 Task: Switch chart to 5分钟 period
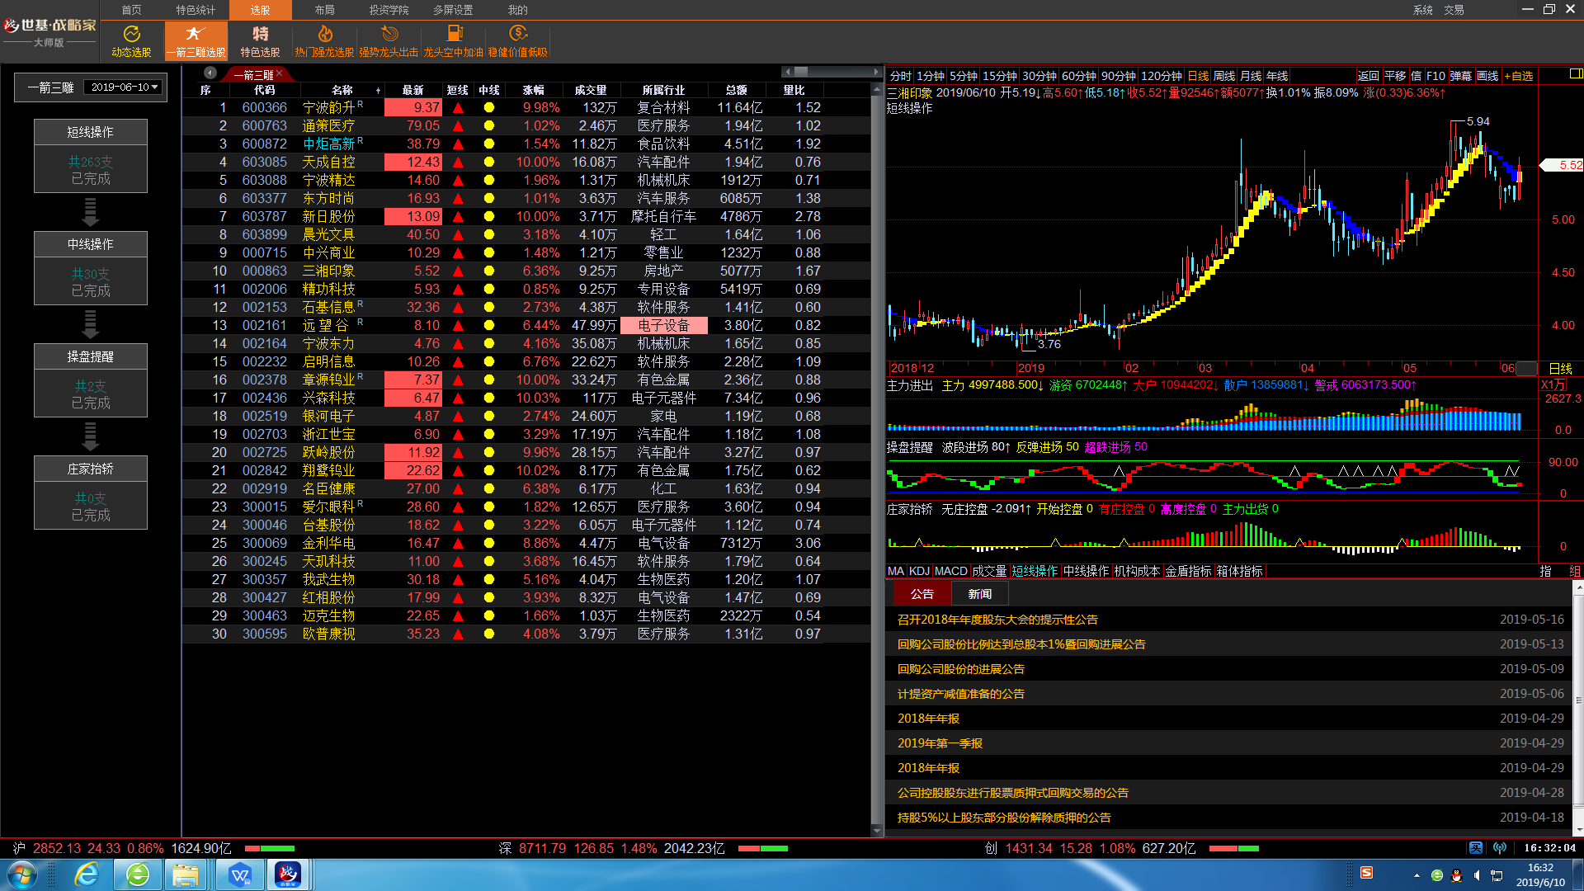click(963, 76)
